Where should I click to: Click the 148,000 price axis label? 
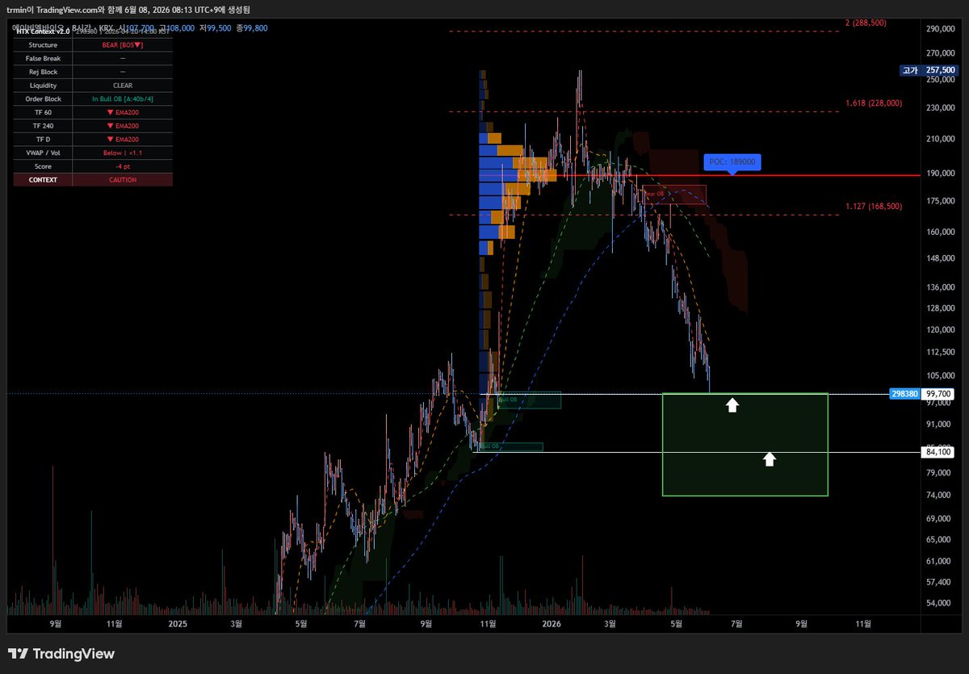click(940, 258)
